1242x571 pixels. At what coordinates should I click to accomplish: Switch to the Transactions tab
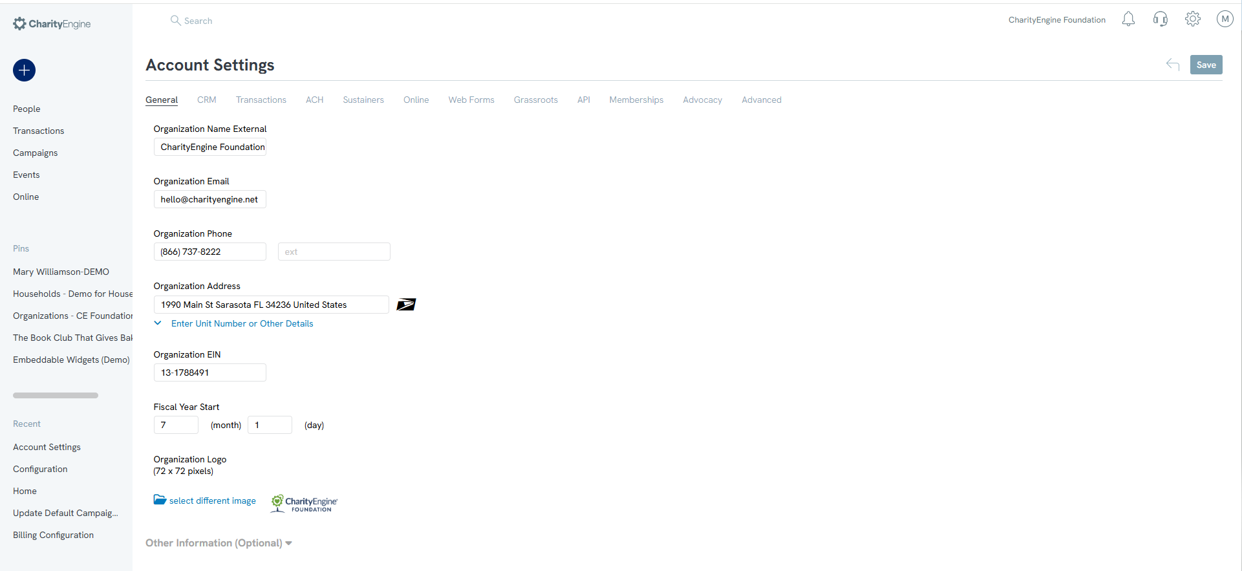(261, 100)
